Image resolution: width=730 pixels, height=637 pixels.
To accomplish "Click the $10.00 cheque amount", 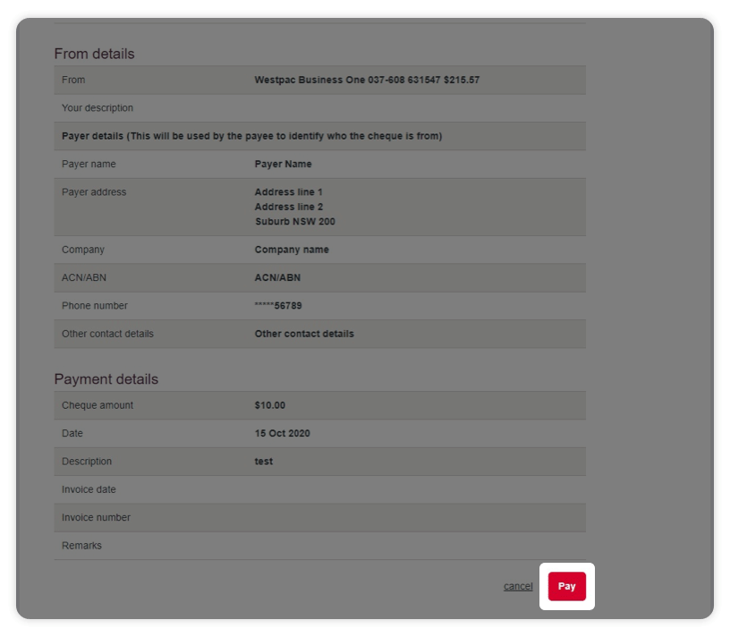I will coord(269,405).
